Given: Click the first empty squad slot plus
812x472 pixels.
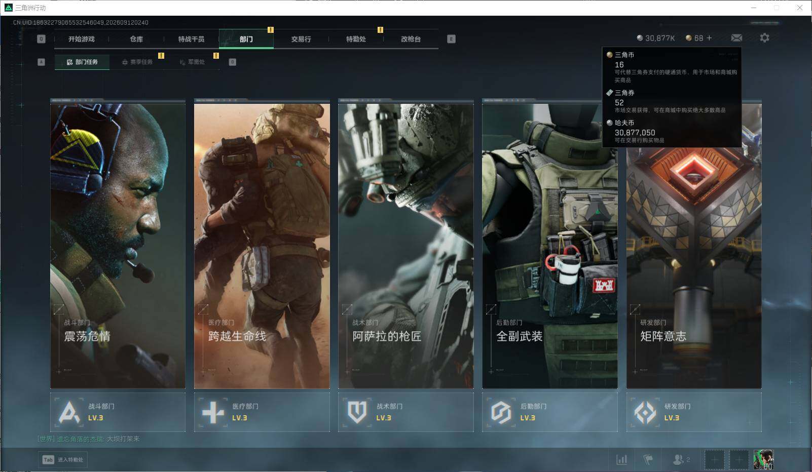Looking at the screenshot, I should (714, 460).
